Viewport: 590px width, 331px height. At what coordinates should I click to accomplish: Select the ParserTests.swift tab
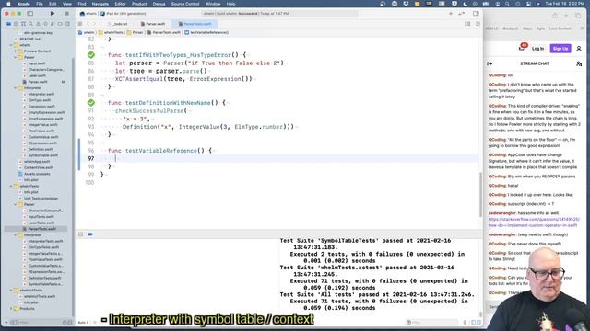pyautogui.click(x=195, y=24)
